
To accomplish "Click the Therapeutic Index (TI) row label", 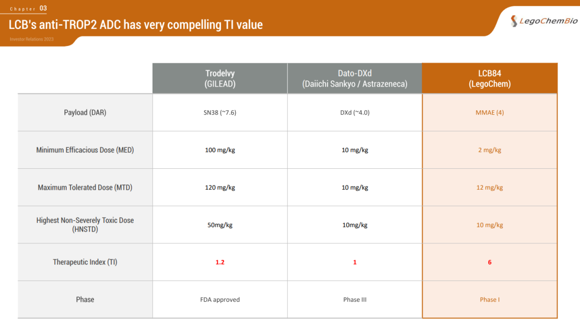I will 85,262.
